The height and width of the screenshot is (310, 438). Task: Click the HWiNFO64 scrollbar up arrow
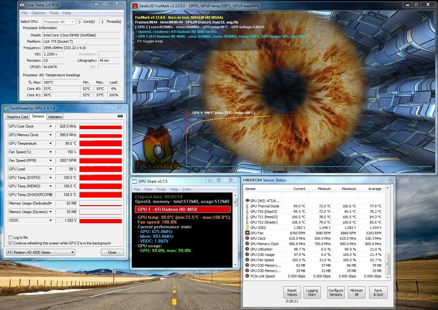pos(387,188)
